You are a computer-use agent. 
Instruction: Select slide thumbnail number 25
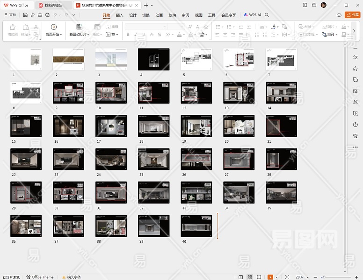[154, 160]
